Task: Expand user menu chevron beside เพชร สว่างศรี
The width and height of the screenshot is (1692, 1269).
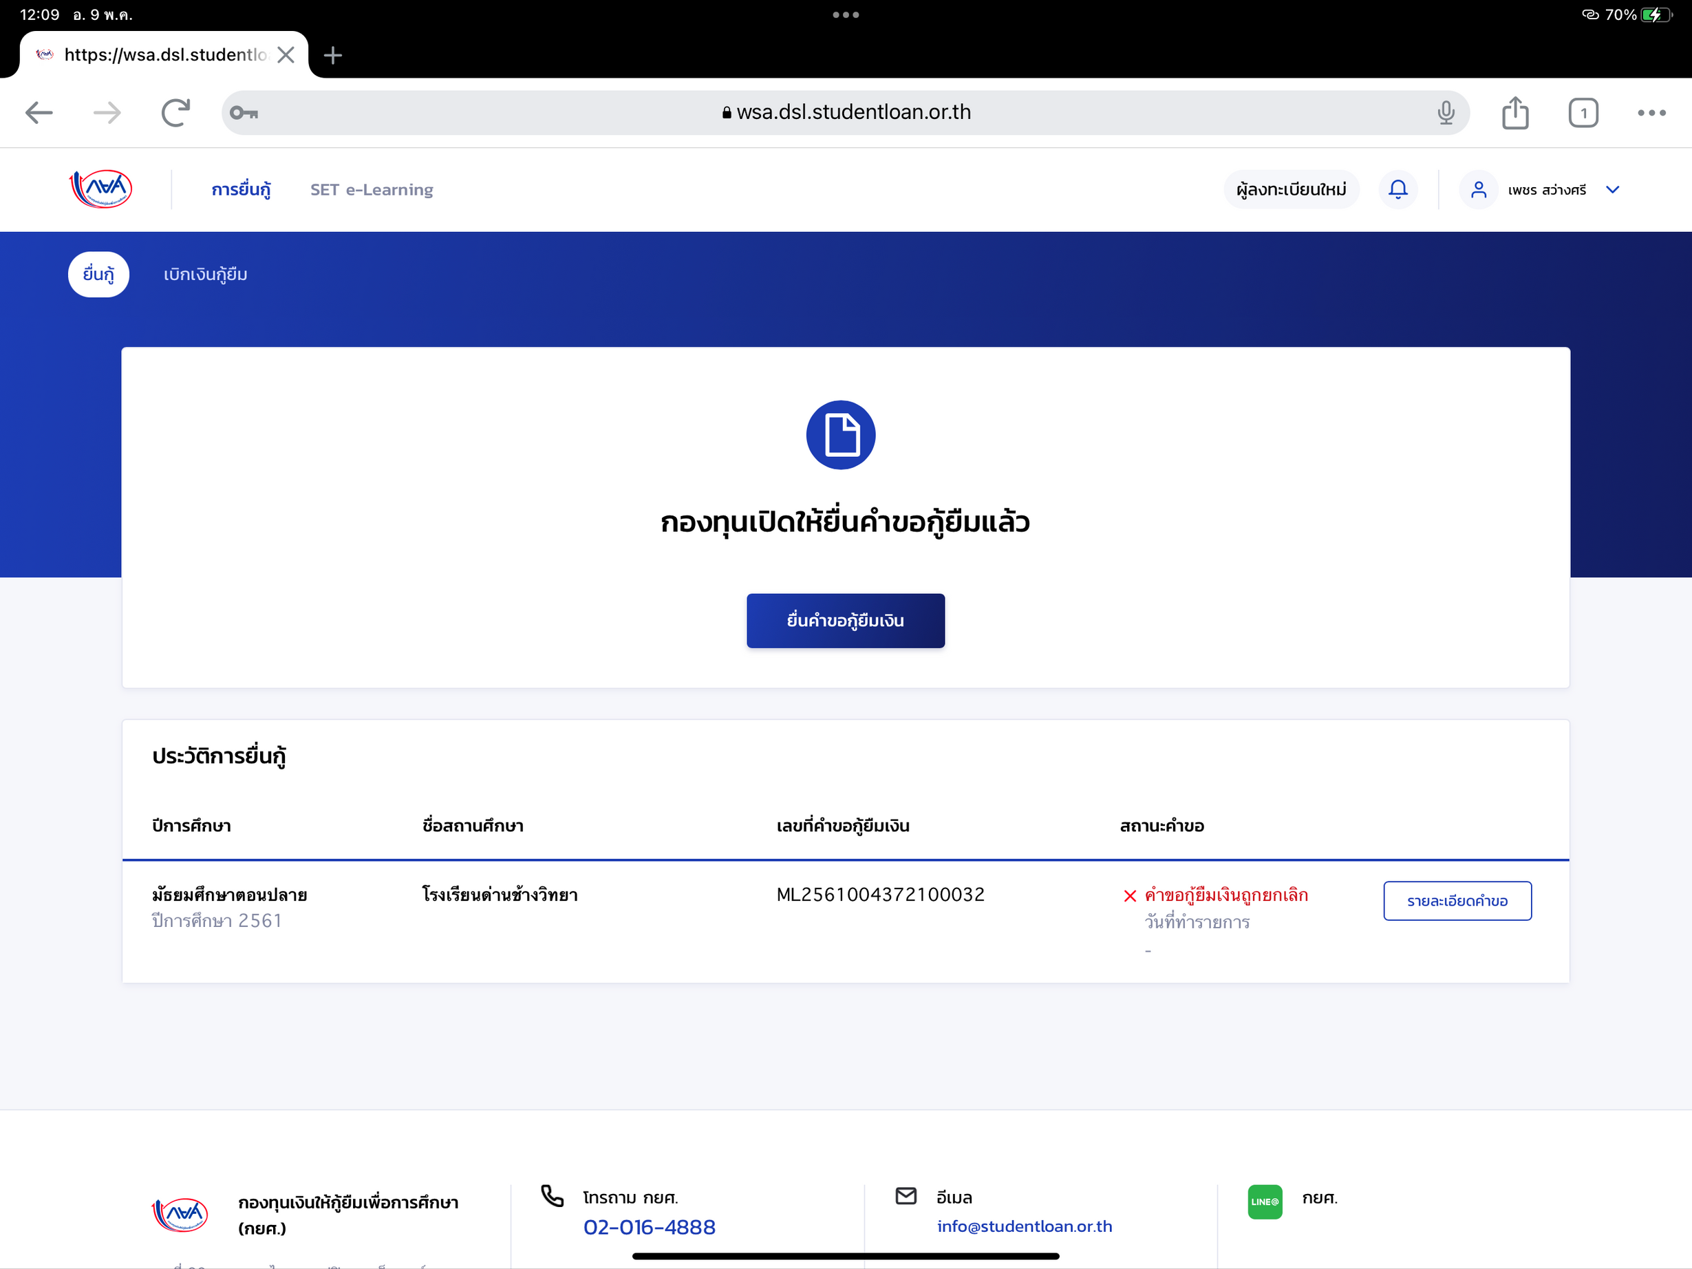Action: tap(1612, 190)
